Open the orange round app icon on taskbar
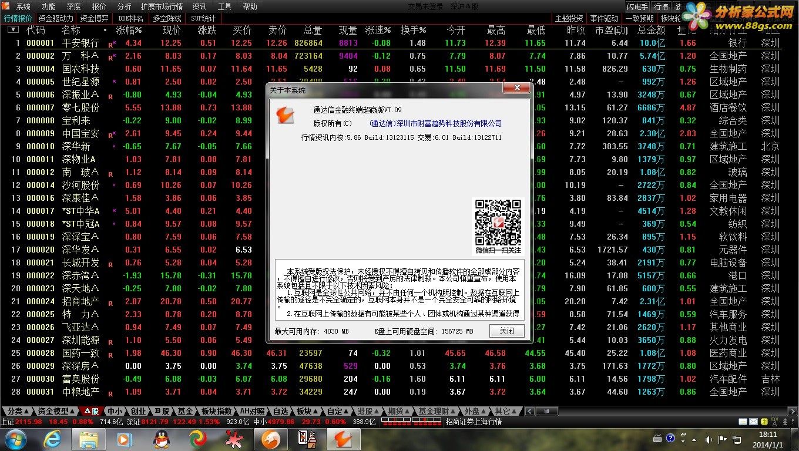 pos(271,439)
